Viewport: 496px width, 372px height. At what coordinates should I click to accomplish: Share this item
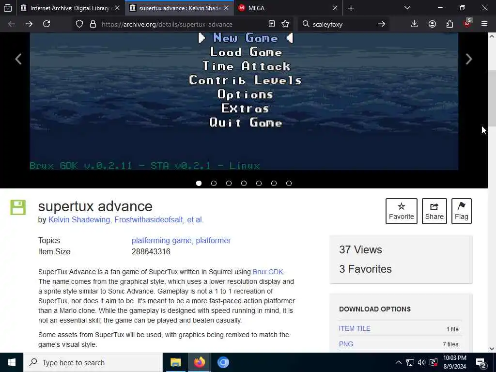pos(434,211)
